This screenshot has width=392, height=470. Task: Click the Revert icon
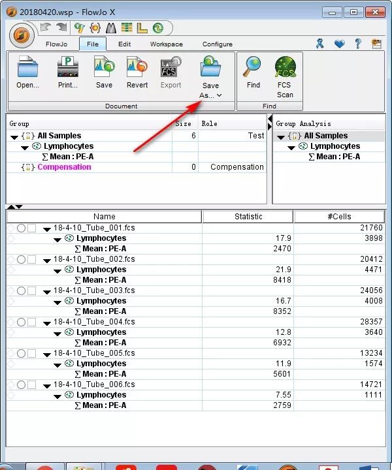tap(137, 67)
